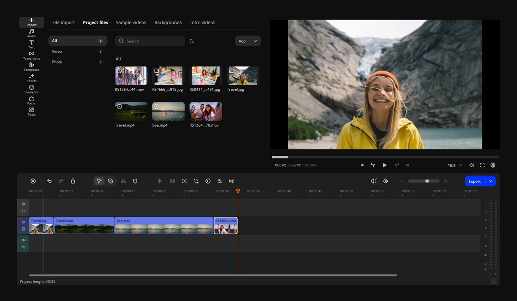Open the Intro videos tab

(203, 22)
